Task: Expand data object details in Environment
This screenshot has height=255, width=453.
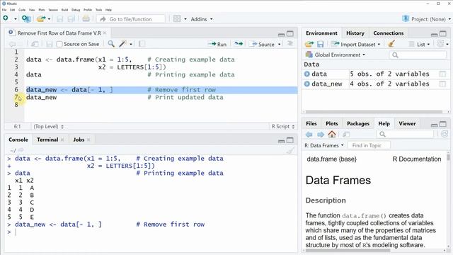Action: 306,74
